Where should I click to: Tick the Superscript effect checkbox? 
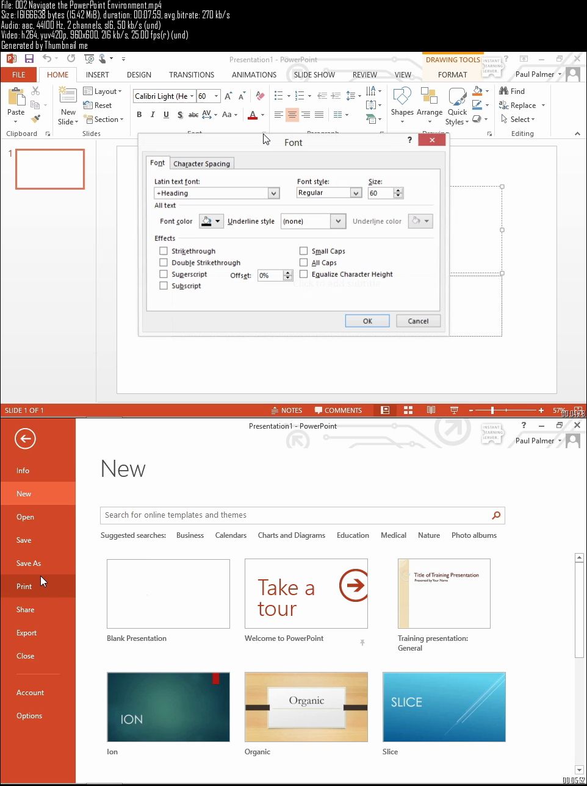163,274
